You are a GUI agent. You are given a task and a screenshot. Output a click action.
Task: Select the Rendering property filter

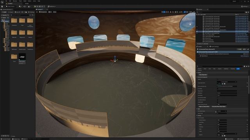226,69
